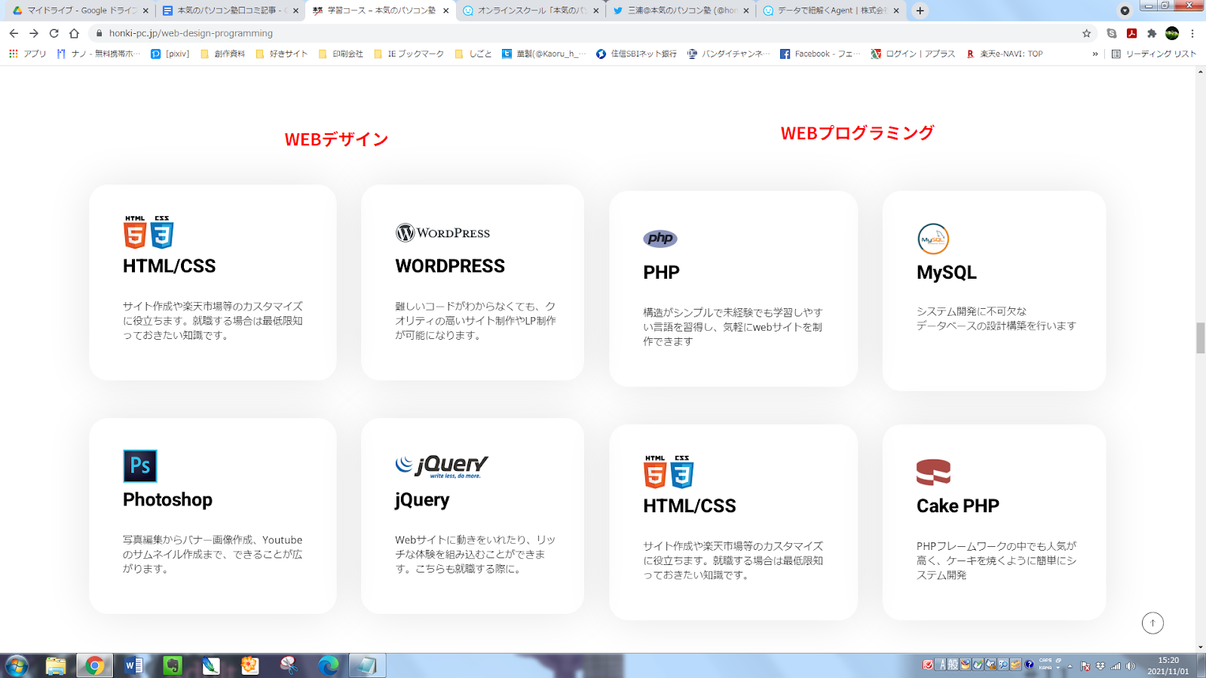Screen dimensions: 1206x678
Task: Click the red WEBデザイン section title
Action: click(336, 139)
